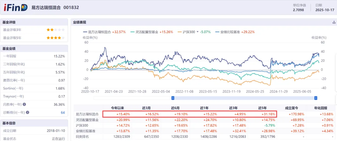Toggle the 业绩比较基准 legend series
The width and height of the screenshot is (337, 141).
(231, 32)
